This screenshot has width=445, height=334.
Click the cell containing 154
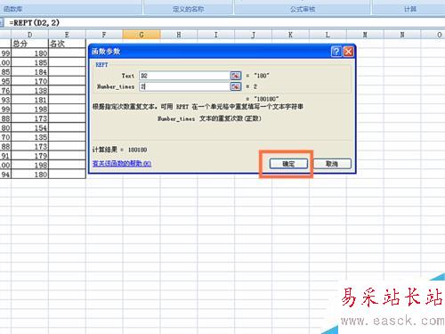click(x=29, y=127)
